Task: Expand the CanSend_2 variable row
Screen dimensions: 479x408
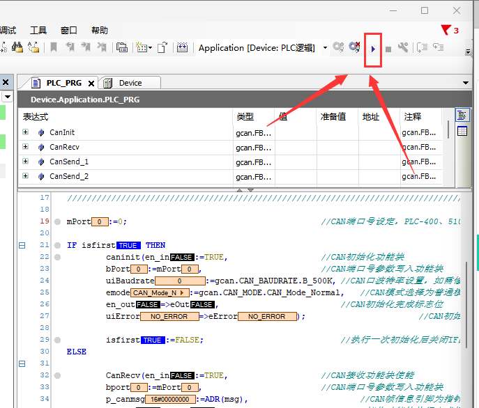Action: (x=26, y=176)
